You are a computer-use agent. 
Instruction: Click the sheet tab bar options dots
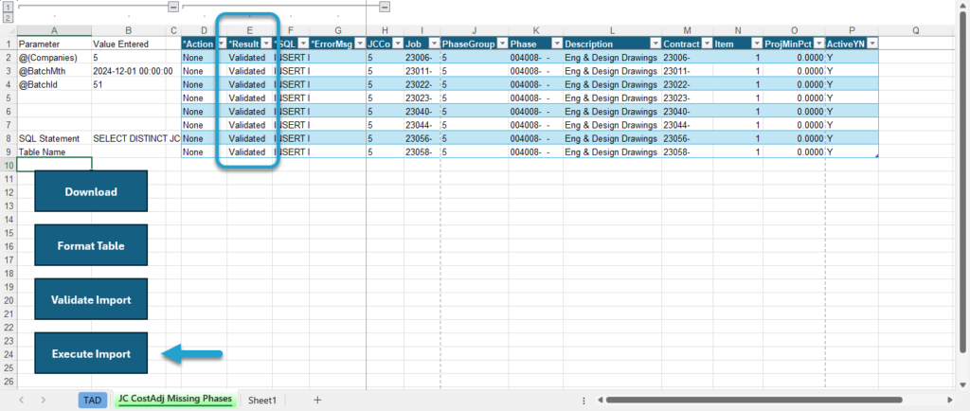[584, 400]
